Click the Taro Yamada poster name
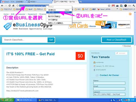Viewport: 136px width, 102px height. coord(100,57)
